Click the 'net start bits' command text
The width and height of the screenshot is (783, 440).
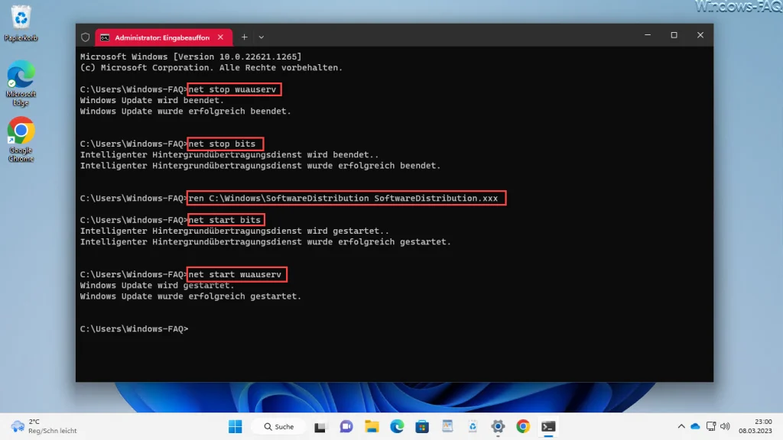tap(225, 220)
